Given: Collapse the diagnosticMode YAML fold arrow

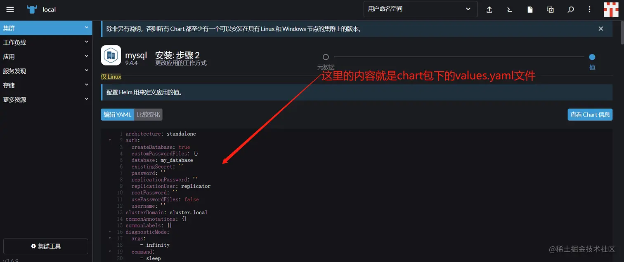Looking at the screenshot, I should 110,232.
